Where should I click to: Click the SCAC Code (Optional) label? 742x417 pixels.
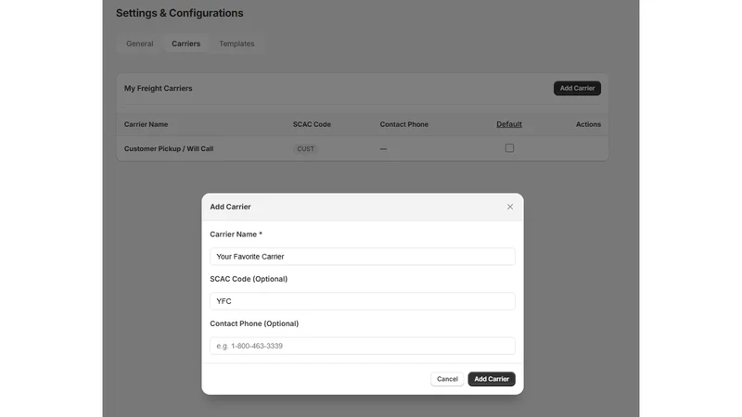pos(249,279)
